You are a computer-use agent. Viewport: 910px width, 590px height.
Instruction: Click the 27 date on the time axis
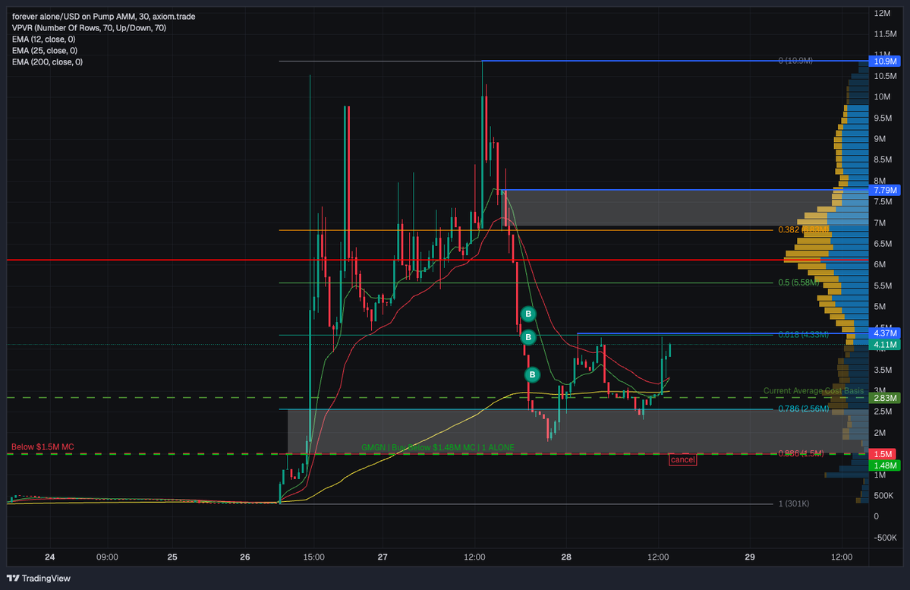pyautogui.click(x=383, y=557)
